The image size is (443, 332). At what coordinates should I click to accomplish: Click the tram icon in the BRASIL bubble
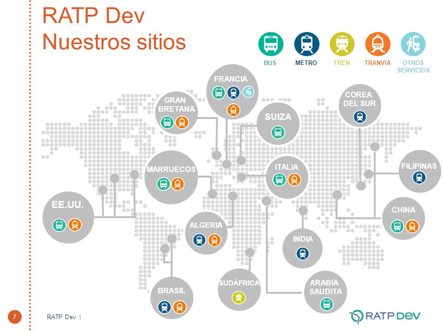point(180,307)
